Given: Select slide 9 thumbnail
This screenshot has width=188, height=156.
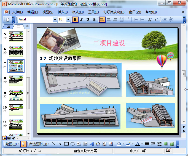Looking at the screenshot, I should (16, 95).
